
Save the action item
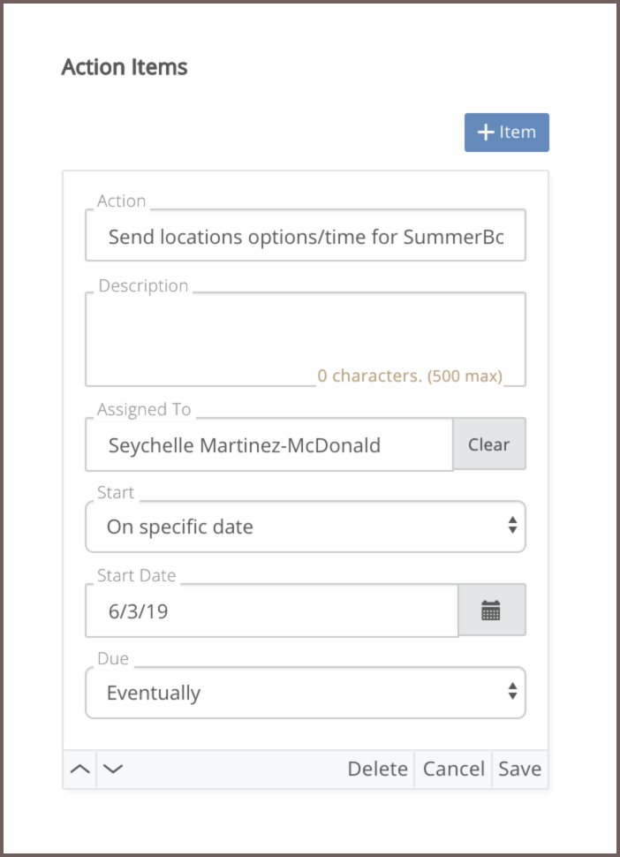519,769
